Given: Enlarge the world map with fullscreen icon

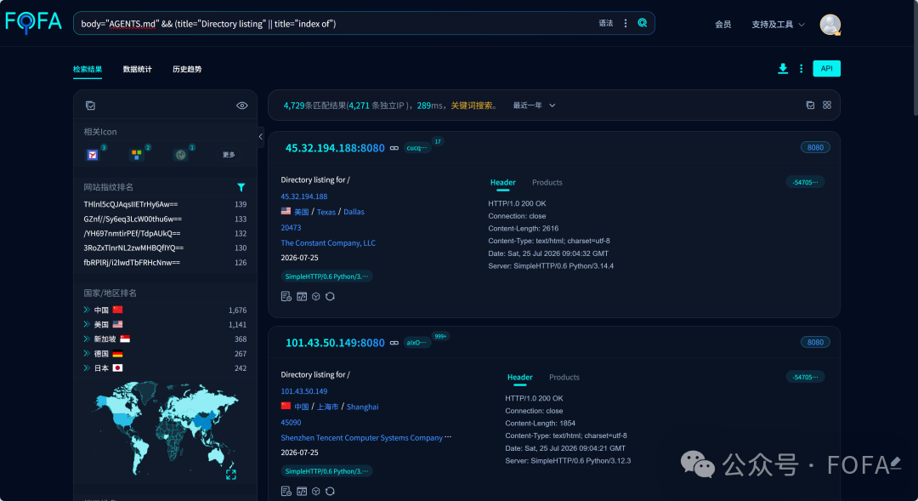Looking at the screenshot, I should pos(230,474).
